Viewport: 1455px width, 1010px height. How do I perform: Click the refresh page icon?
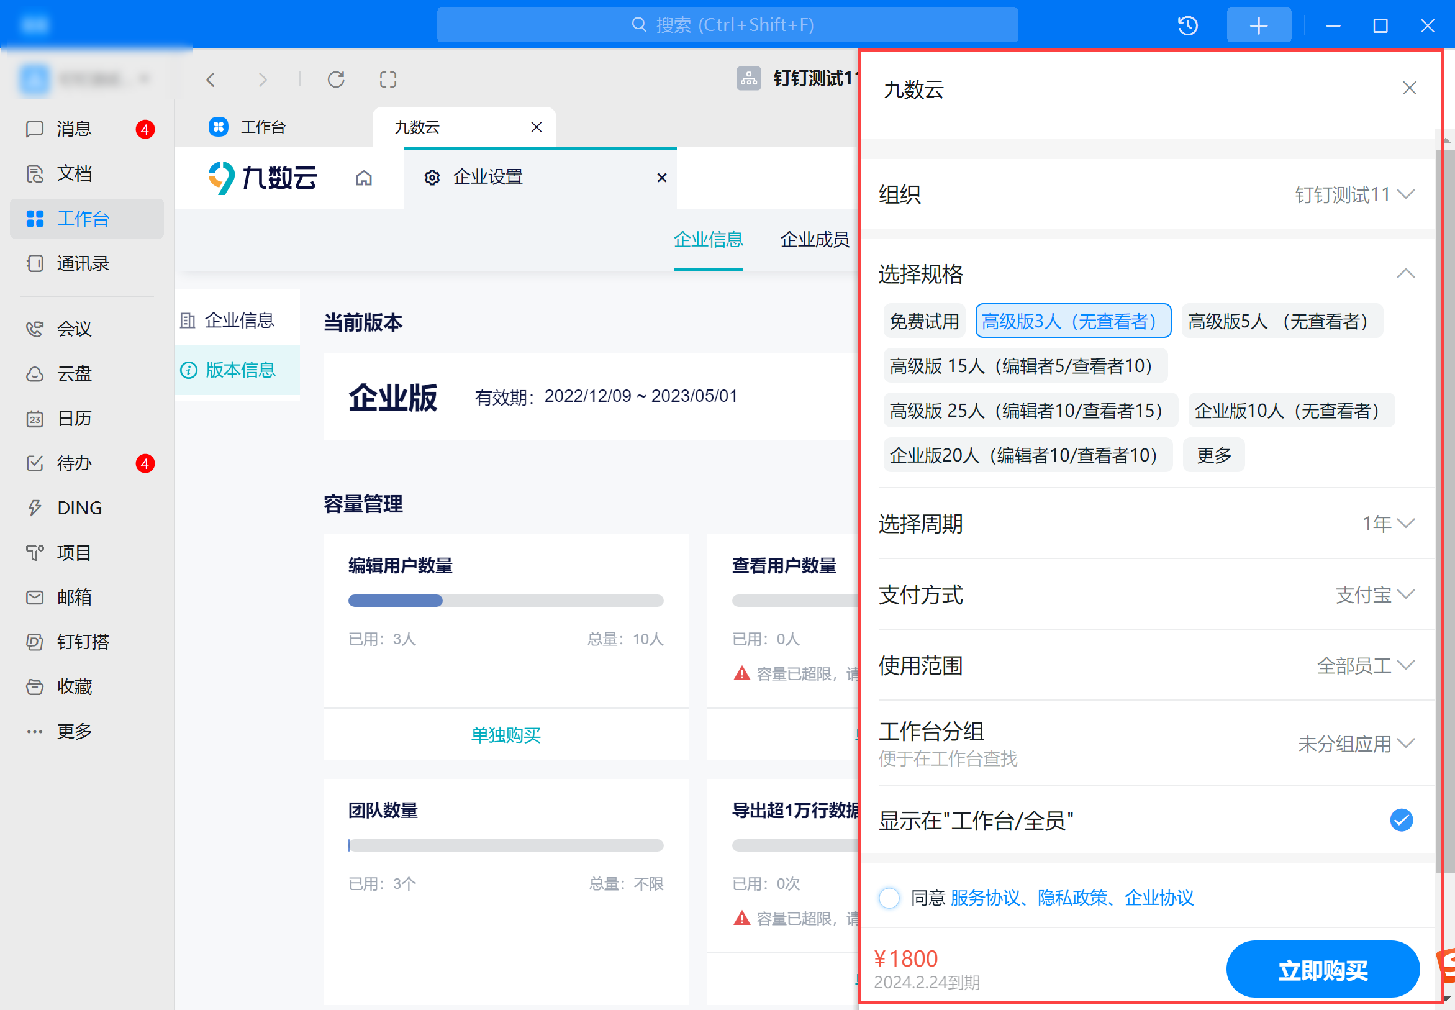coord(336,79)
